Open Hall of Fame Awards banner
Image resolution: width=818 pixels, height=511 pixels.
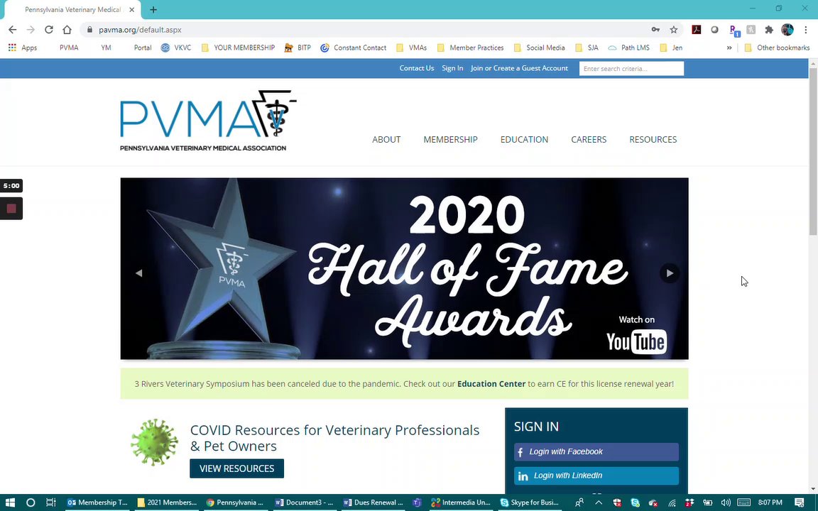404,268
